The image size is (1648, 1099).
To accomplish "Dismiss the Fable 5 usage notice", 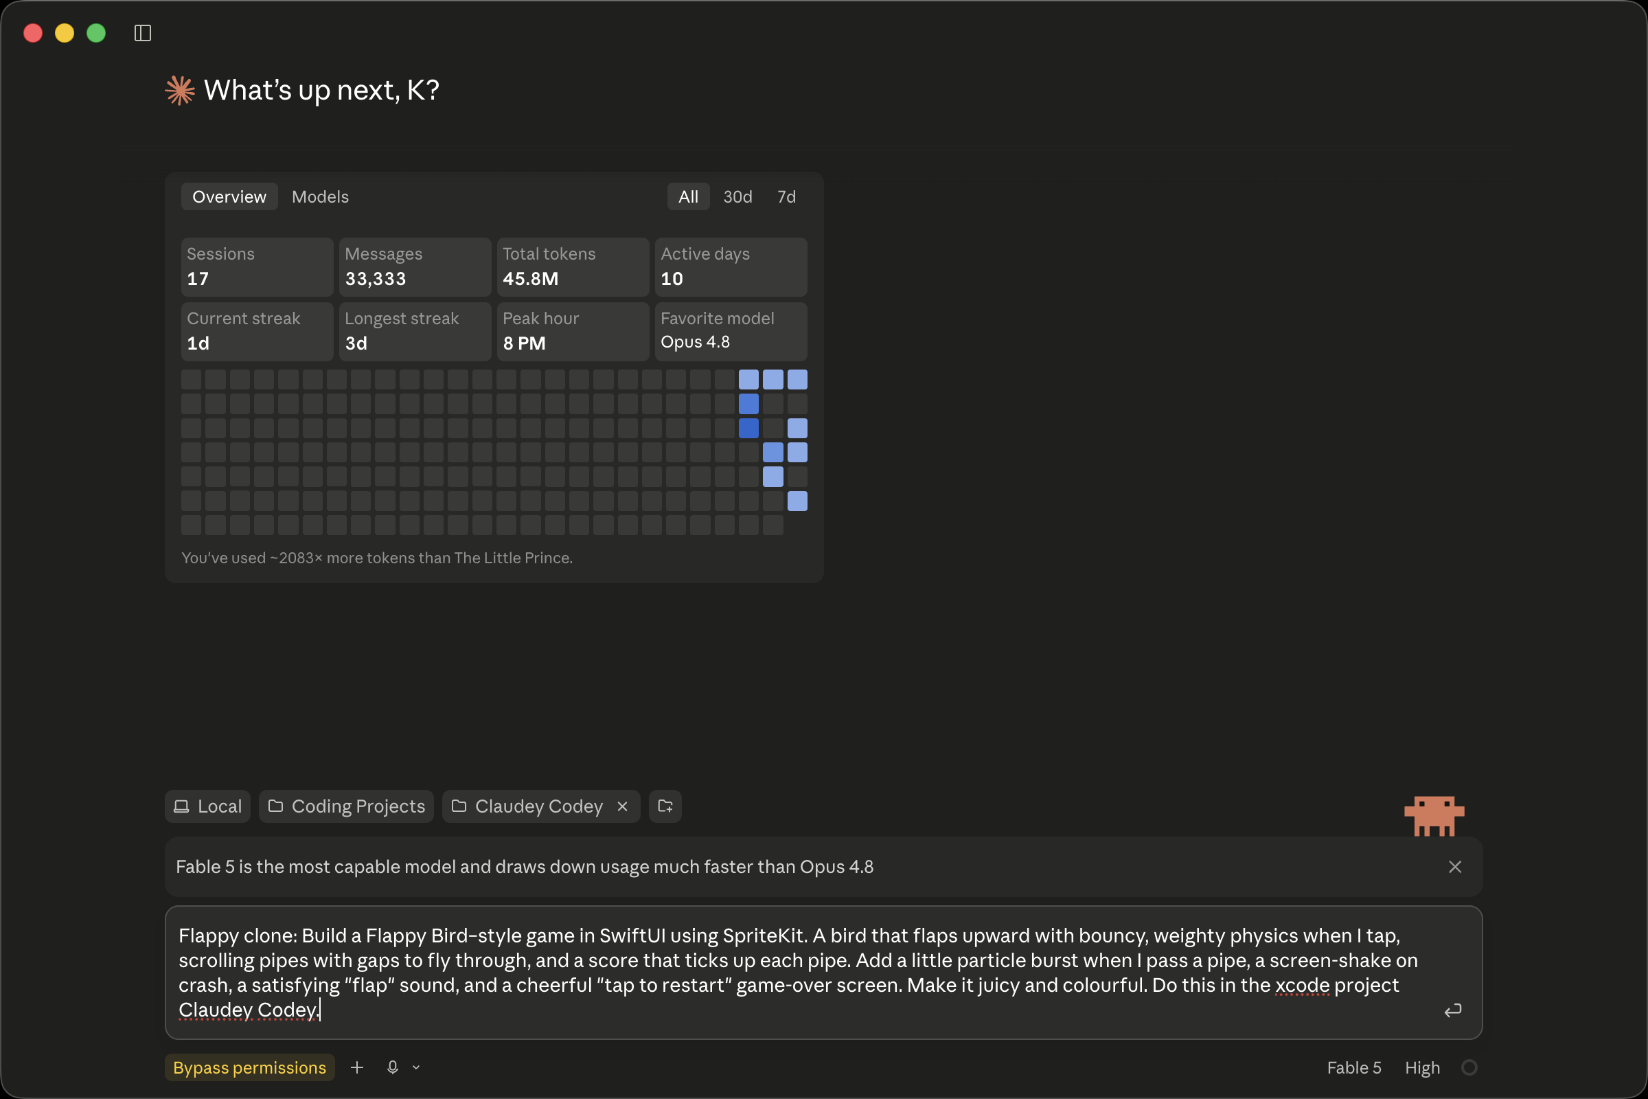I will pos(1454,867).
